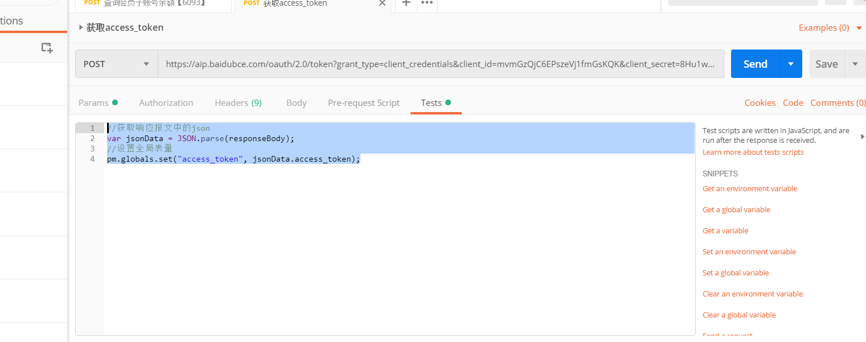Viewport: 866px width, 342px height.
Task: Open the Cookies link
Action: tap(760, 103)
